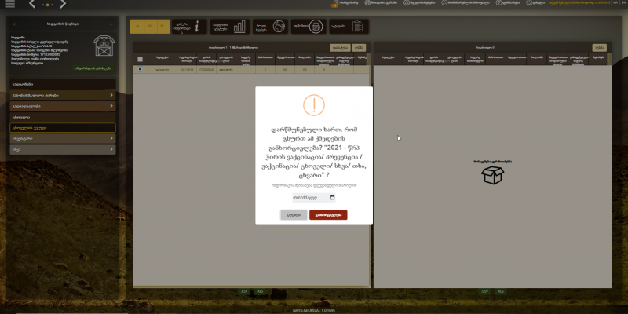Select the sidebar item above the highlighted one

point(63,117)
